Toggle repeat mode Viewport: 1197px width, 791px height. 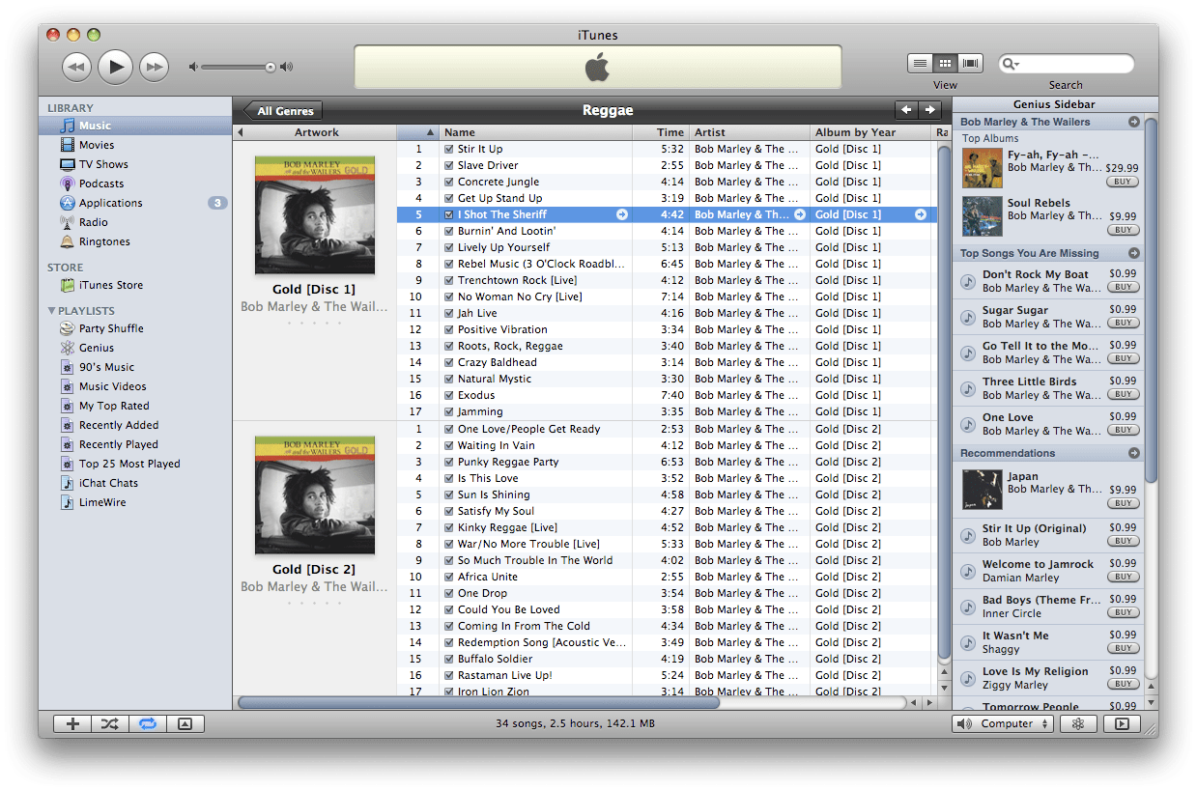click(x=147, y=722)
